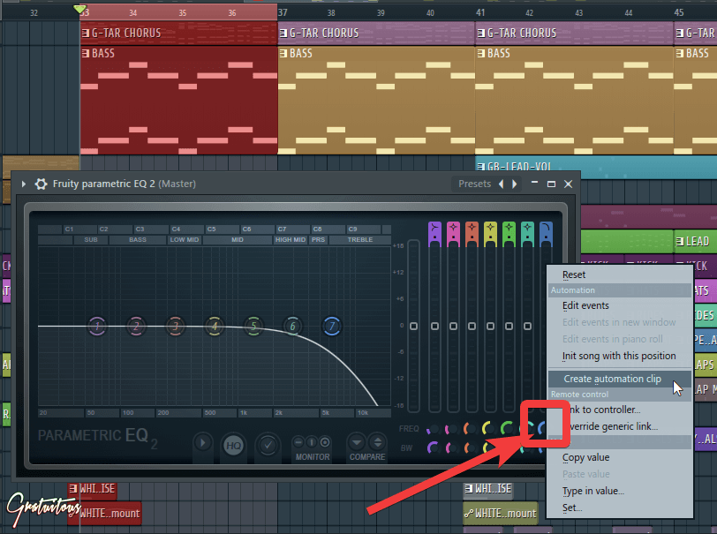Screen dimensions: 717x534
Task: Select band 7 node on EQ curve
Action: 332,326
